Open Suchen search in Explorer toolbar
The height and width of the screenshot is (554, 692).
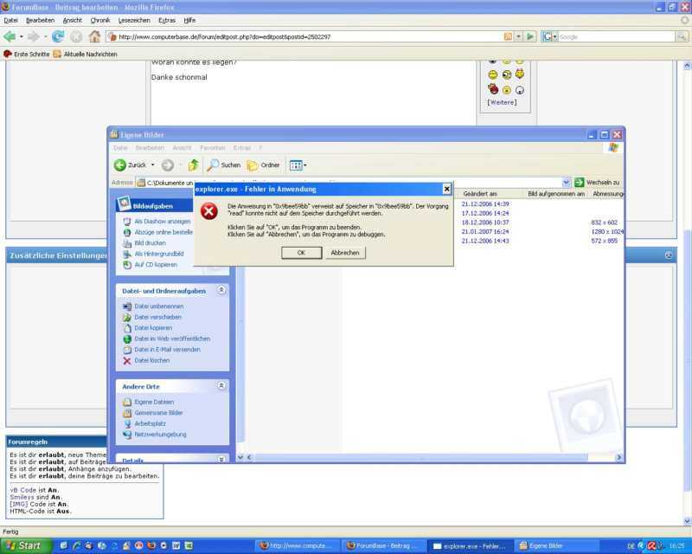tap(224, 165)
